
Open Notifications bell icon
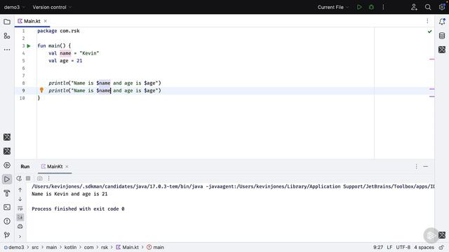(442, 22)
